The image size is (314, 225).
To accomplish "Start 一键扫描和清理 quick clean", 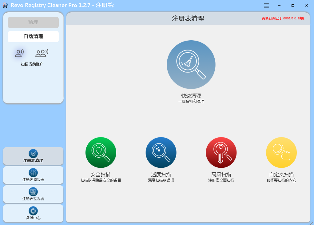I will pos(191,101).
